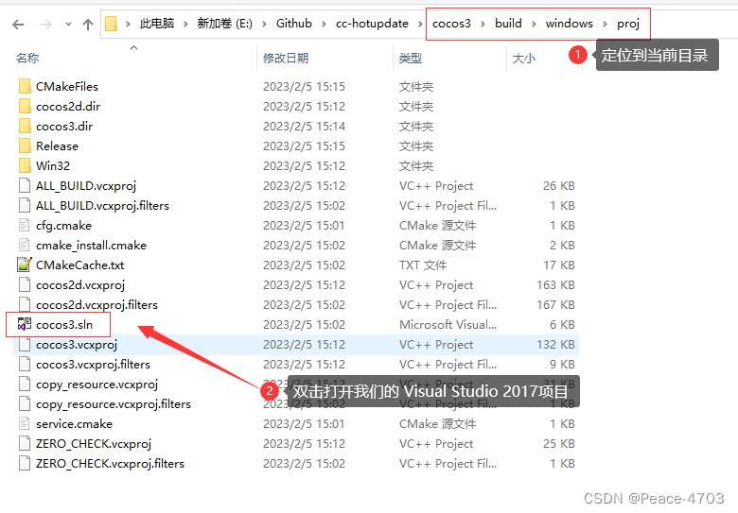The image size is (738, 513).
Task: Click service.cmake file icon
Action: click(x=25, y=424)
